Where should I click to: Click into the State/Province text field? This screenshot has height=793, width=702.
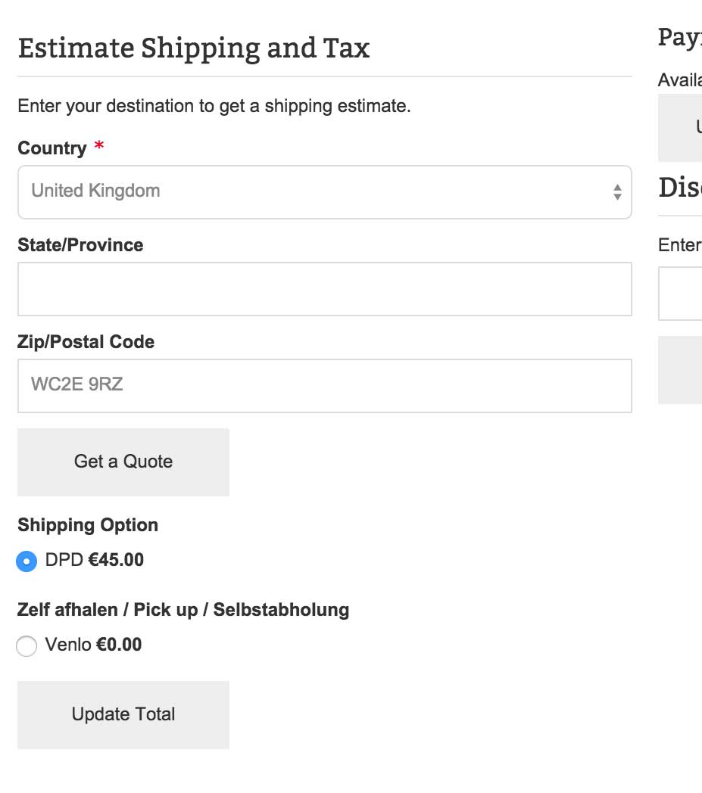tap(324, 289)
